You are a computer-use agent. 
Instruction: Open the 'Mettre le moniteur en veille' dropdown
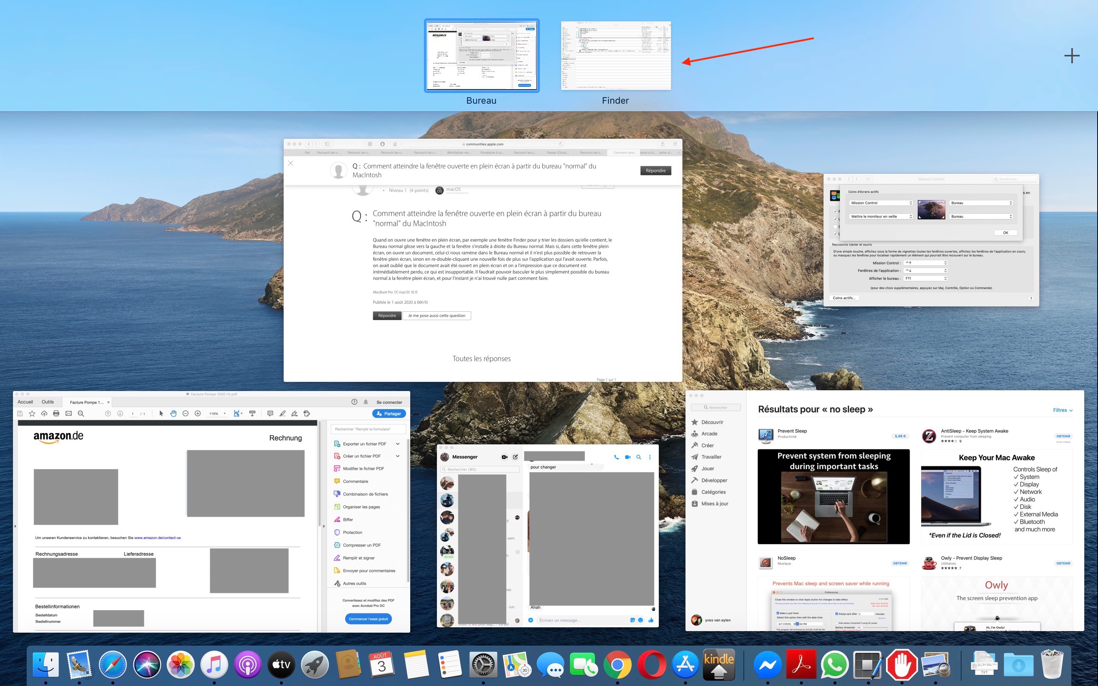click(x=881, y=216)
